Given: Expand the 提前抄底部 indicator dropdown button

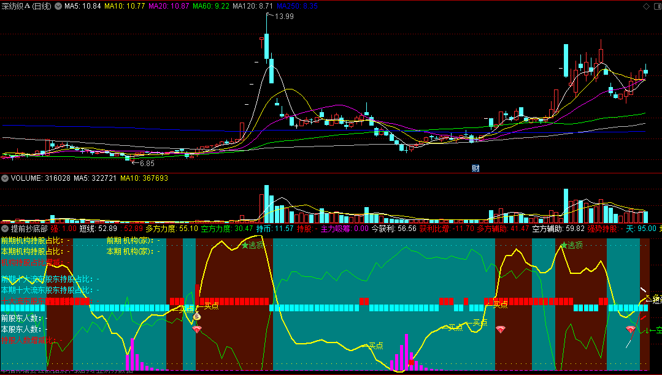Looking at the screenshot, I should point(5,229).
